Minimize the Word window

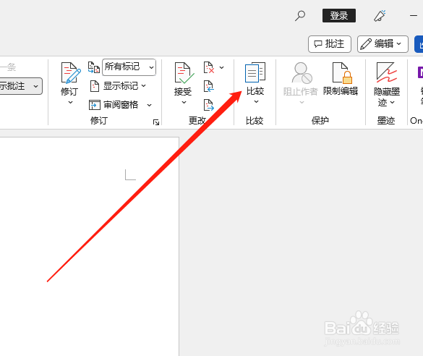pos(414,16)
